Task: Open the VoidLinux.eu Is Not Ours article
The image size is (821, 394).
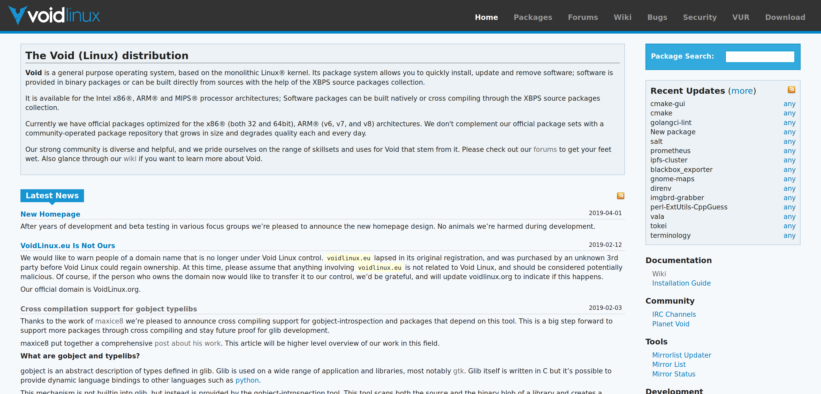Action: [x=67, y=246]
